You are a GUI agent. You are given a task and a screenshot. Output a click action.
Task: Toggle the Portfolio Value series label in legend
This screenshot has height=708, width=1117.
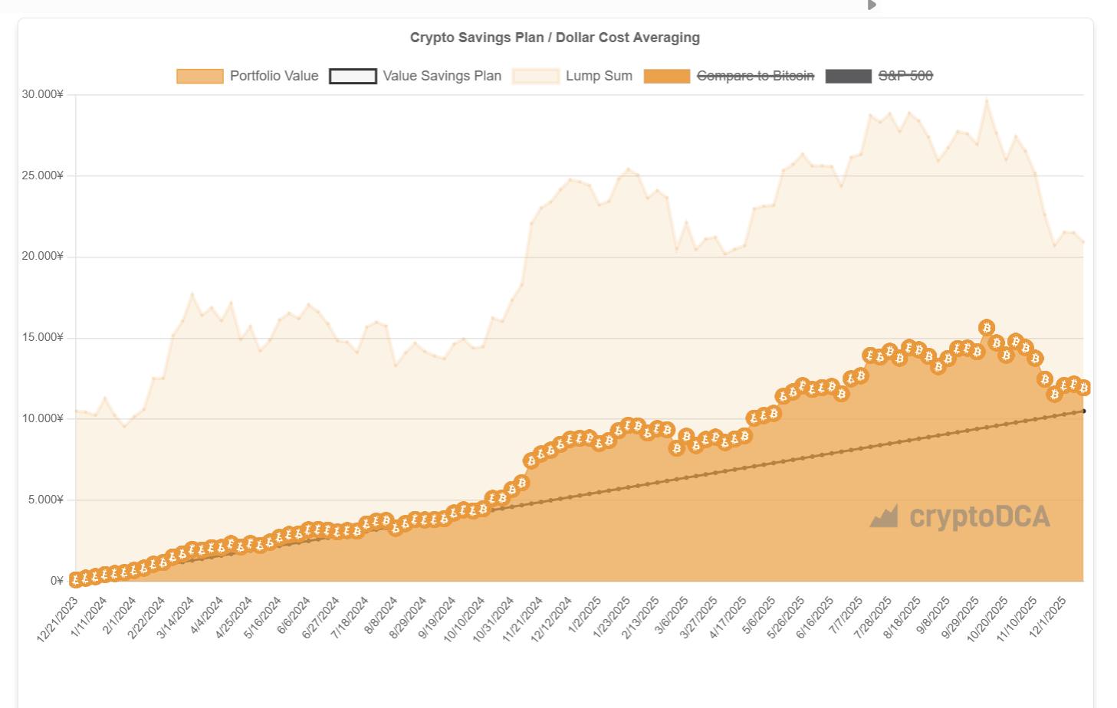click(x=274, y=76)
